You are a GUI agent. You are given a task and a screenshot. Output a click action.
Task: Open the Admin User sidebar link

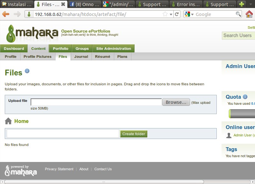[x=240, y=66]
